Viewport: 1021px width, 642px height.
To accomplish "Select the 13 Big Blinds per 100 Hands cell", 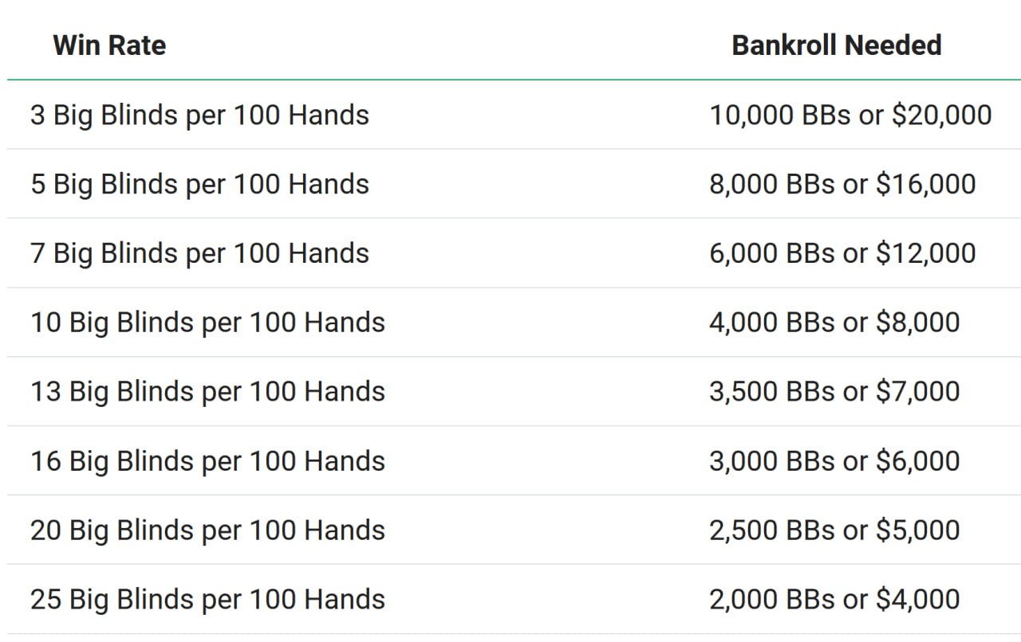I will coord(207,392).
